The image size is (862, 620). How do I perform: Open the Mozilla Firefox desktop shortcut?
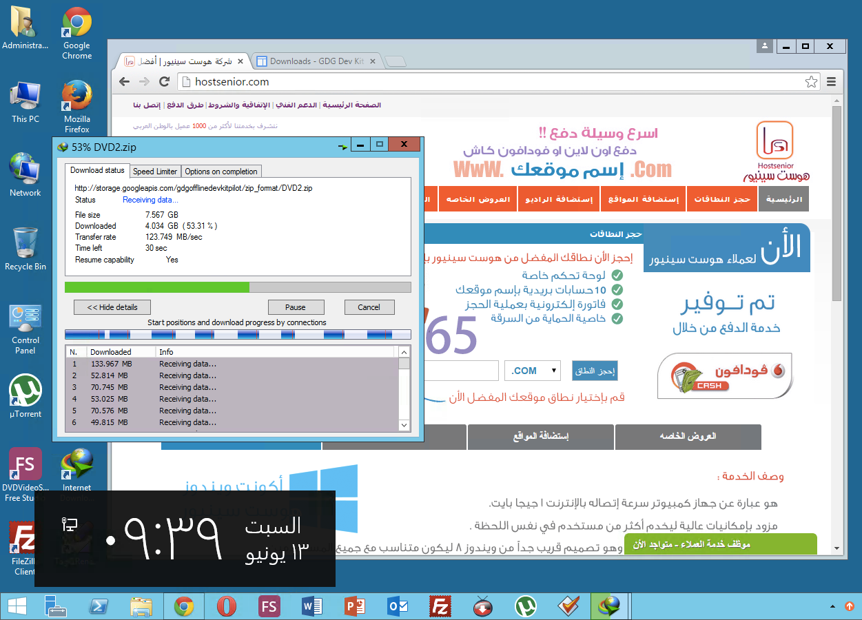77,107
